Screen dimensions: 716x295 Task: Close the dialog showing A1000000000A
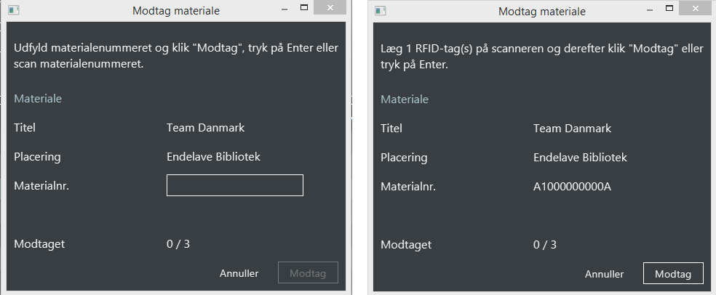(696, 8)
